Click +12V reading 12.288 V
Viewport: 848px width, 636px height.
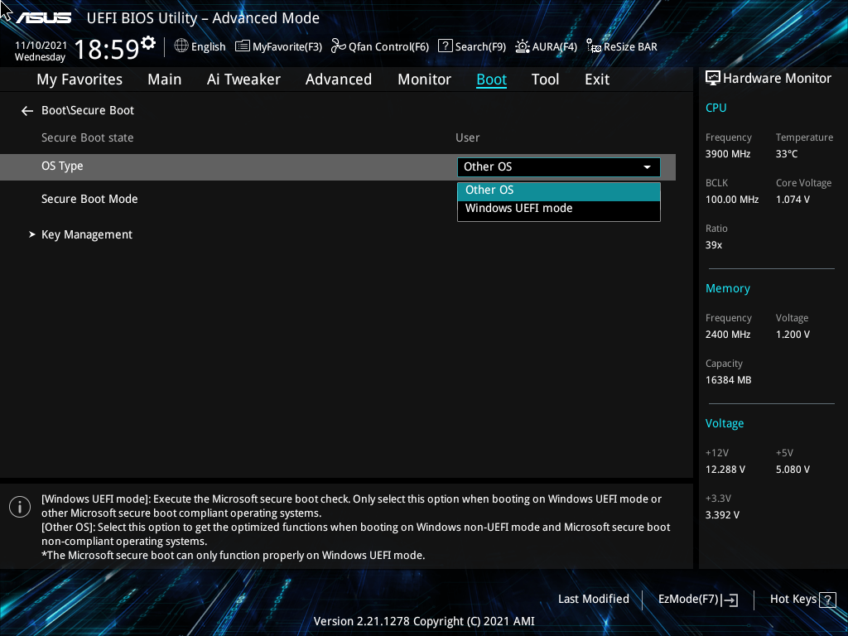click(725, 470)
